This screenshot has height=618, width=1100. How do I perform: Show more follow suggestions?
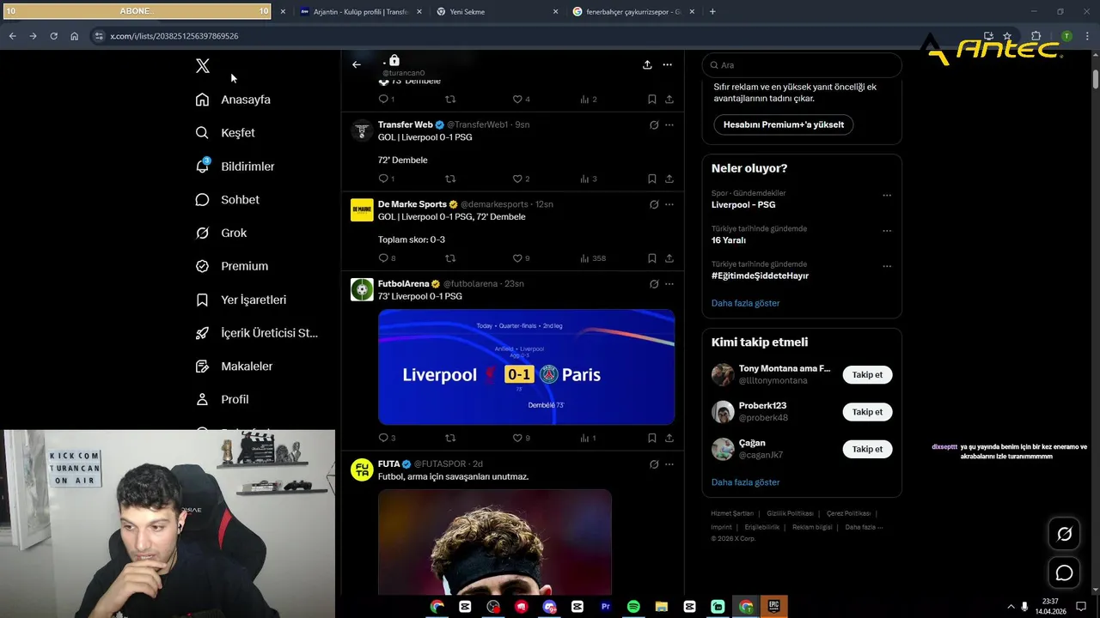tap(745, 482)
